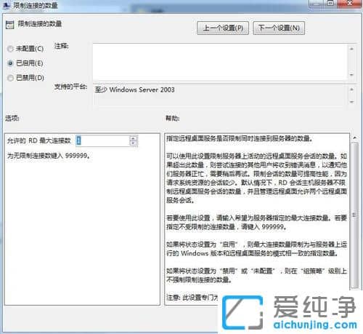Image resolution: width=363 pixels, height=334 pixels.
Task: Click the 至少 Windows Server 2003 text
Action: (x=134, y=90)
